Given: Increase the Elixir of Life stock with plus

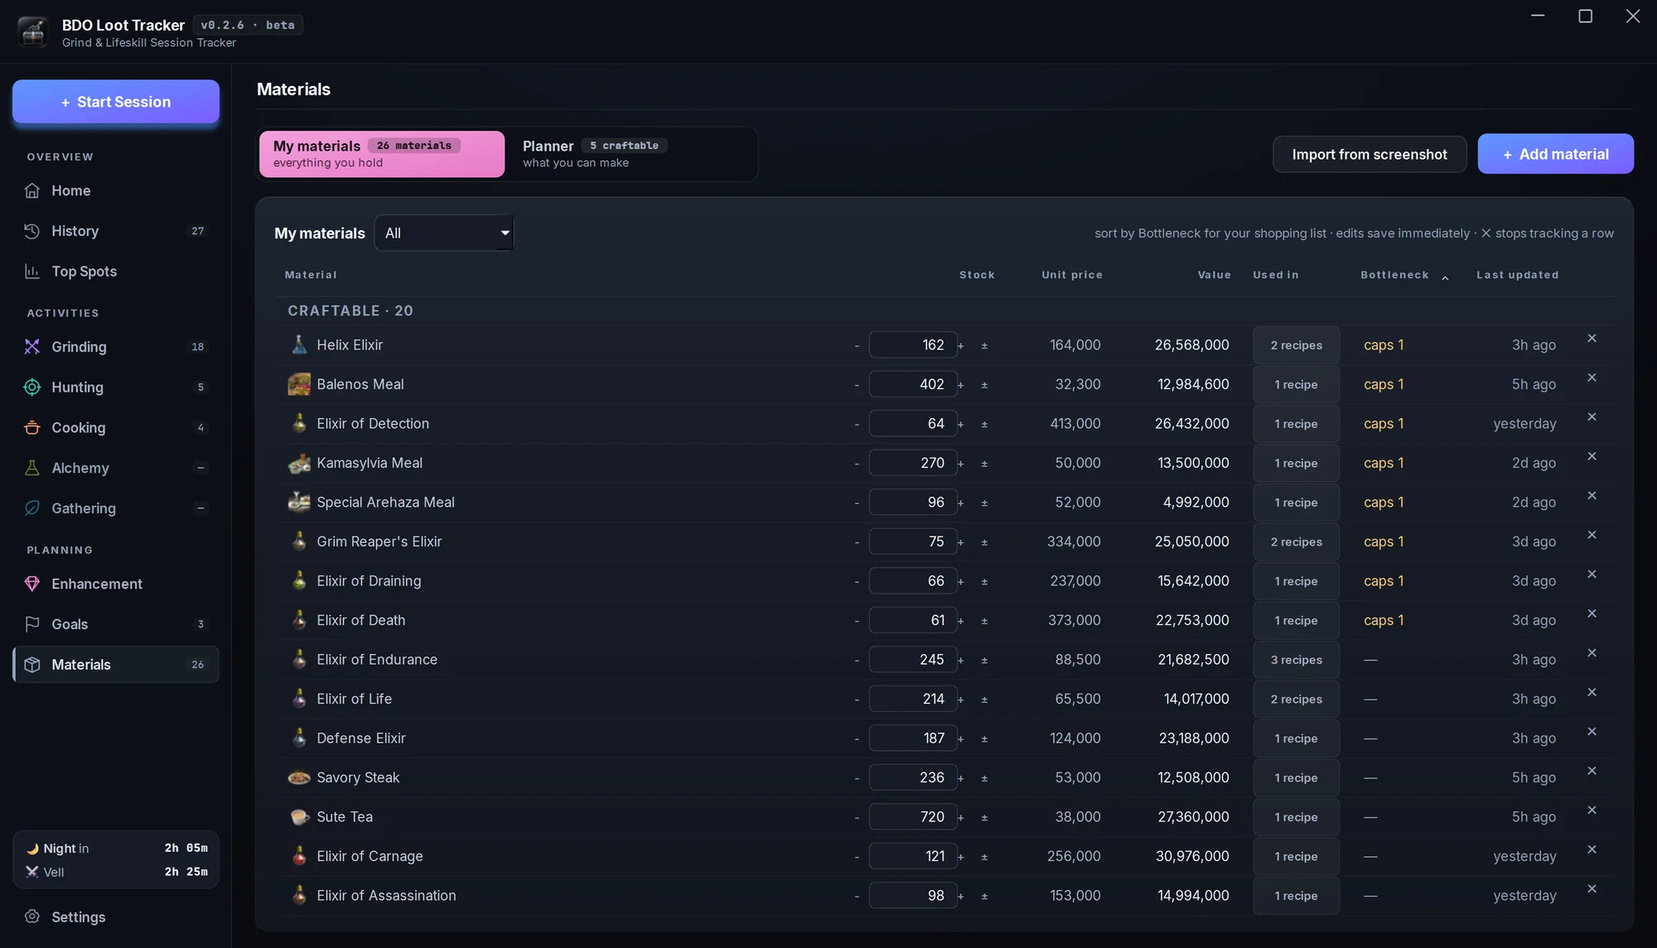Looking at the screenshot, I should (x=961, y=700).
